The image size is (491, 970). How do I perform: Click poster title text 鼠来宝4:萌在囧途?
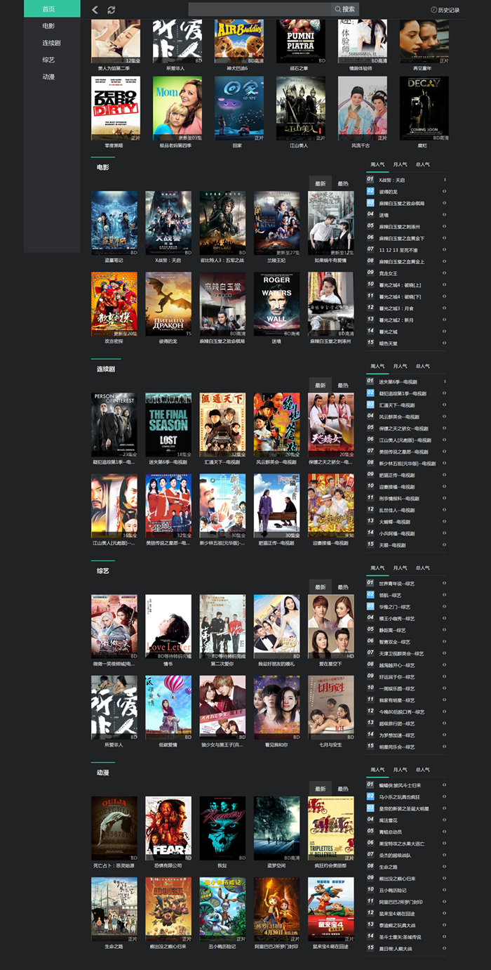pyautogui.click(x=331, y=946)
